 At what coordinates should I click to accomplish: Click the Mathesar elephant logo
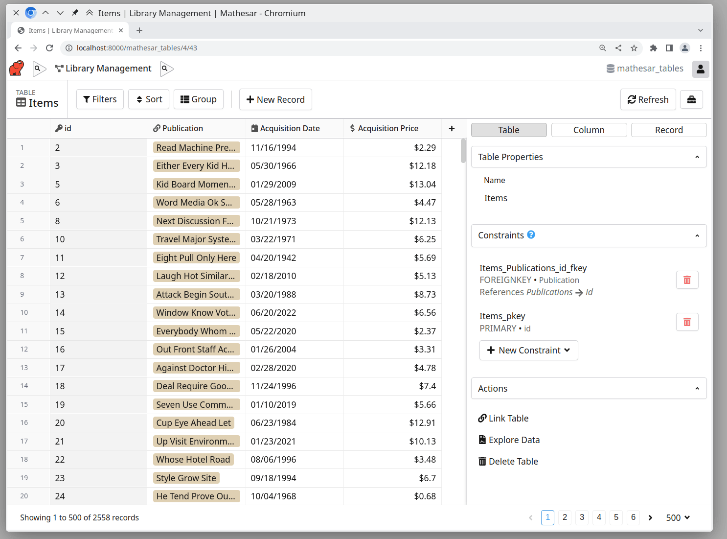pos(17,69)
